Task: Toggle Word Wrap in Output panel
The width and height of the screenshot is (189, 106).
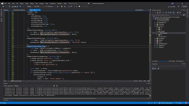Action: coord(57,86)
